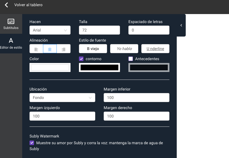Image resolution: width=229 pixels, height=158 pixels.
Task: Open the white text Color swatch
Action: click(x=50, y=67)
